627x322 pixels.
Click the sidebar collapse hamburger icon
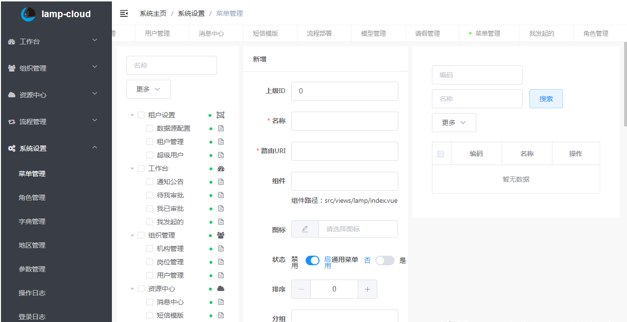124,13
